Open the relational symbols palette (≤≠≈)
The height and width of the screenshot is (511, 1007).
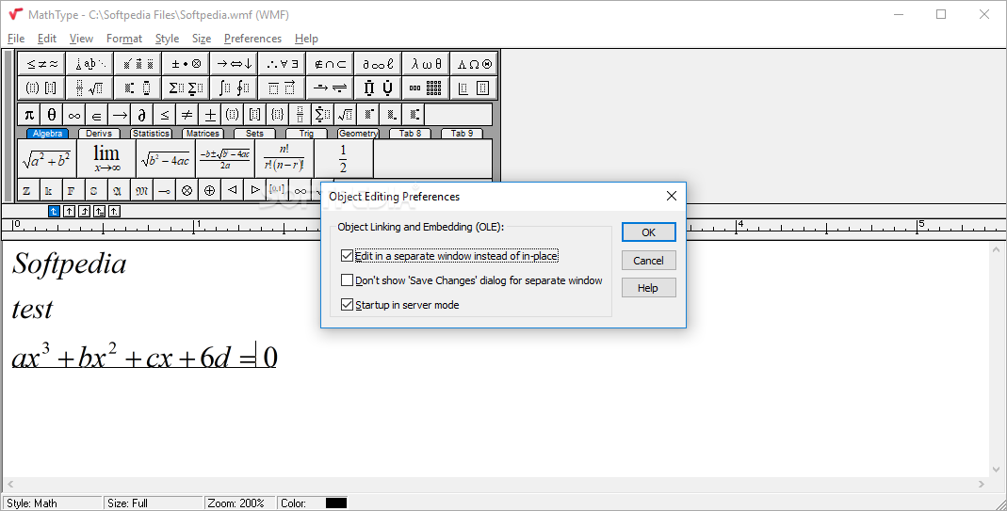(41, 64)
